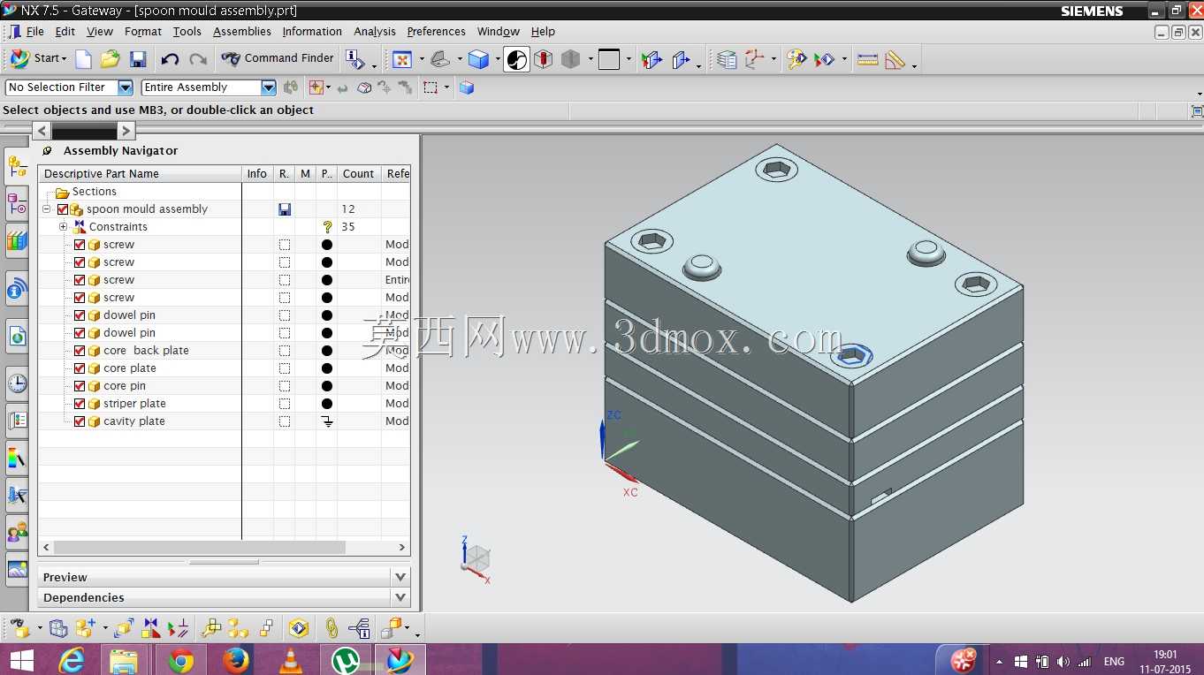Click the background color swatch in the toolbar
This screenshot has height=675, width=1204.
(x=609, y=59)
